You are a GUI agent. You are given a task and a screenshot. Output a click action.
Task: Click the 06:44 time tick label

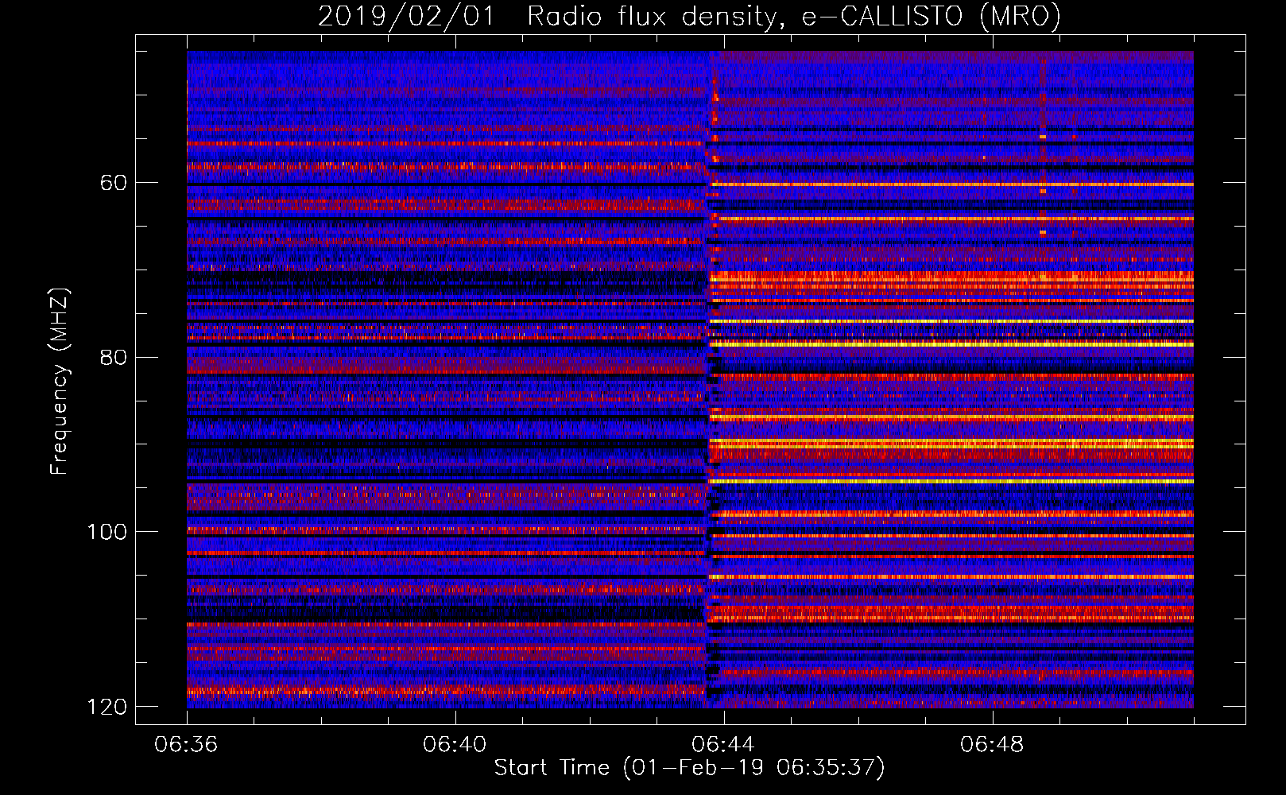coord(723,745)
